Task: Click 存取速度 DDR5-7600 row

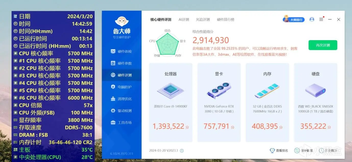Action: coord(53,127)
